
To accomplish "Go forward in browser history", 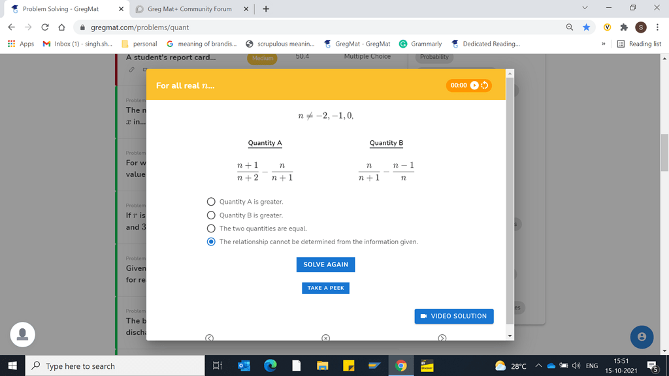I will pyautogui.click(x=28, y=27).
